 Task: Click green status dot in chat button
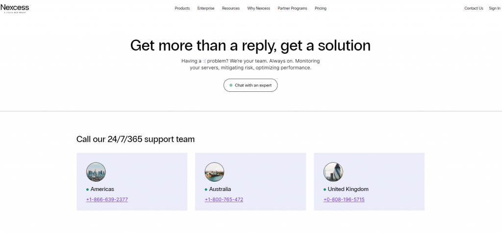pos(231,85)
